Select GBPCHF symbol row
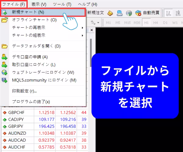The image size is (183, 152). (x=45, y=112)
